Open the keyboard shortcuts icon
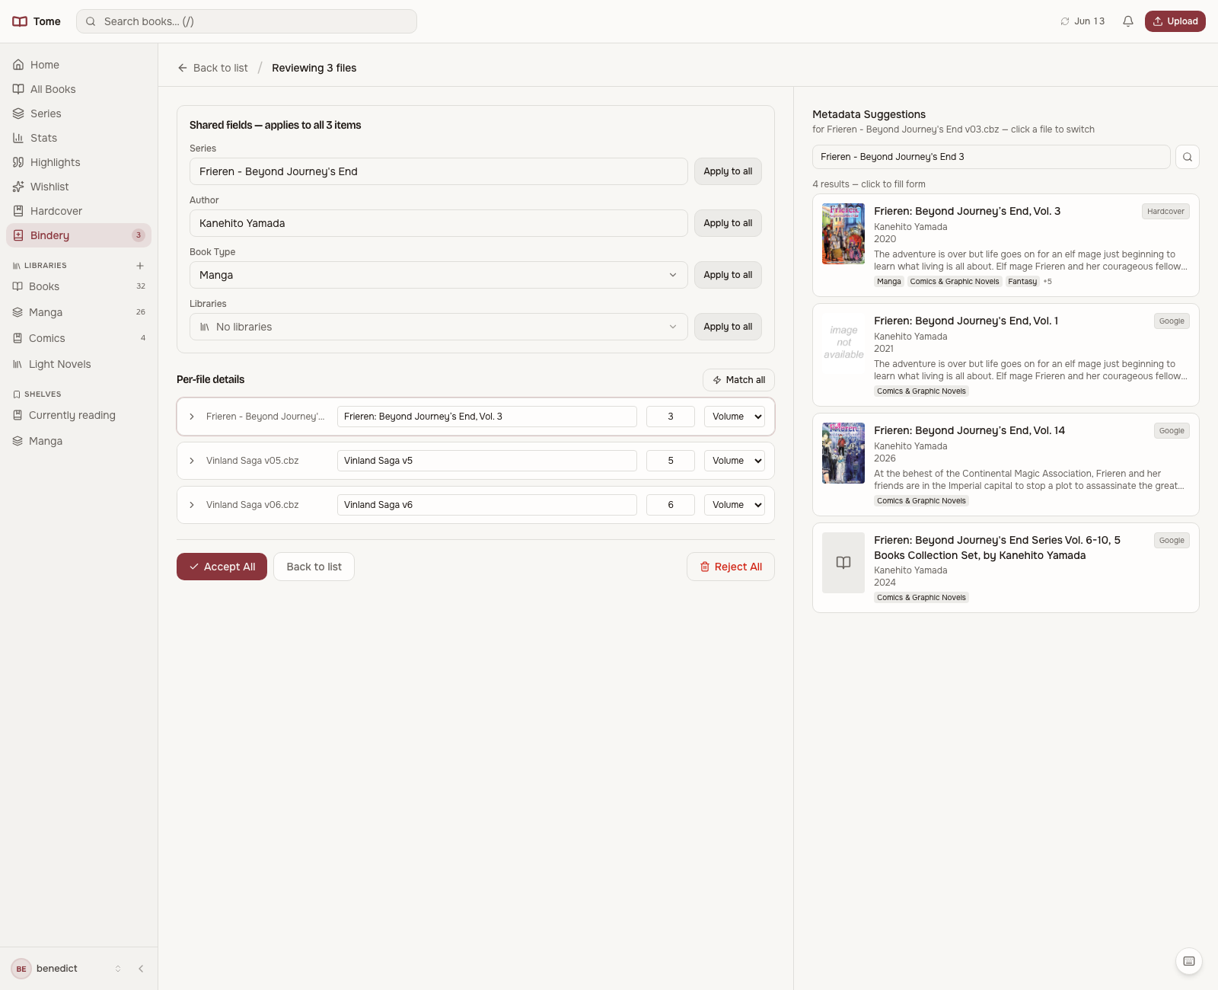 (1189, 961)
